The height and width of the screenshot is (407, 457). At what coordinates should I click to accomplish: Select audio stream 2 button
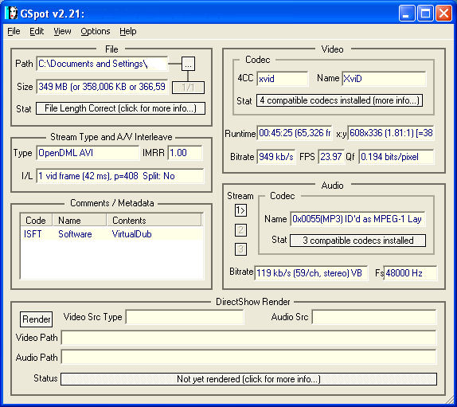pos(240,230)
